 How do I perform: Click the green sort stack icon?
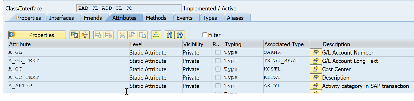156,35
